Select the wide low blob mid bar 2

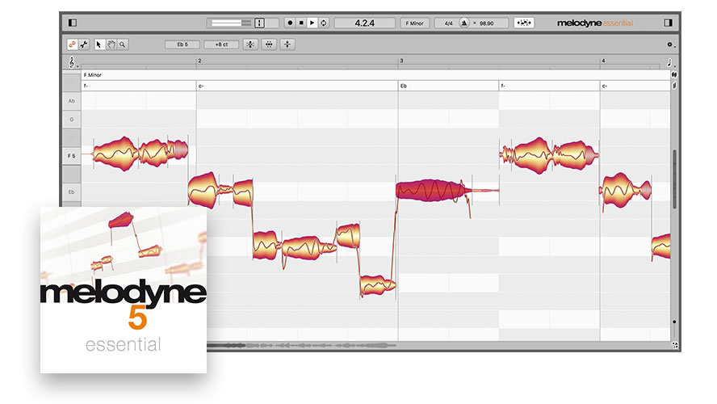tap(309, 248)
